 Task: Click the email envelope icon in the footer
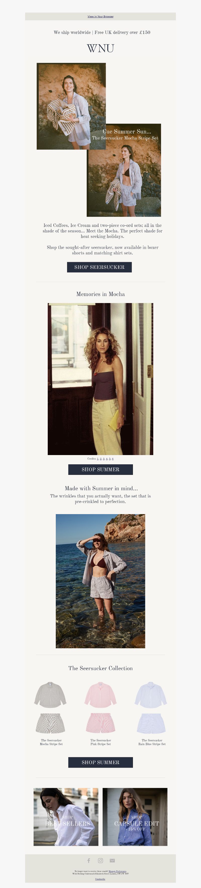coord(112,860)
